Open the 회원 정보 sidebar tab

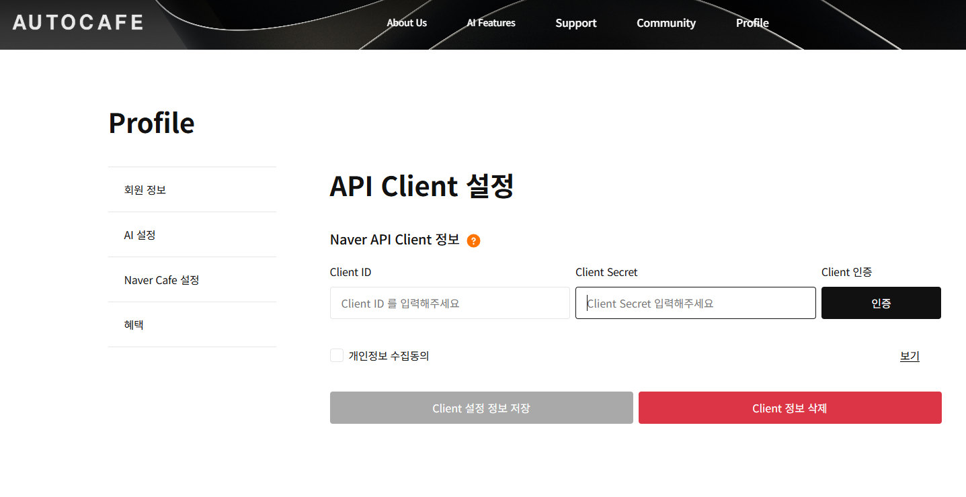pyautogui.click(x=145, y=190)
